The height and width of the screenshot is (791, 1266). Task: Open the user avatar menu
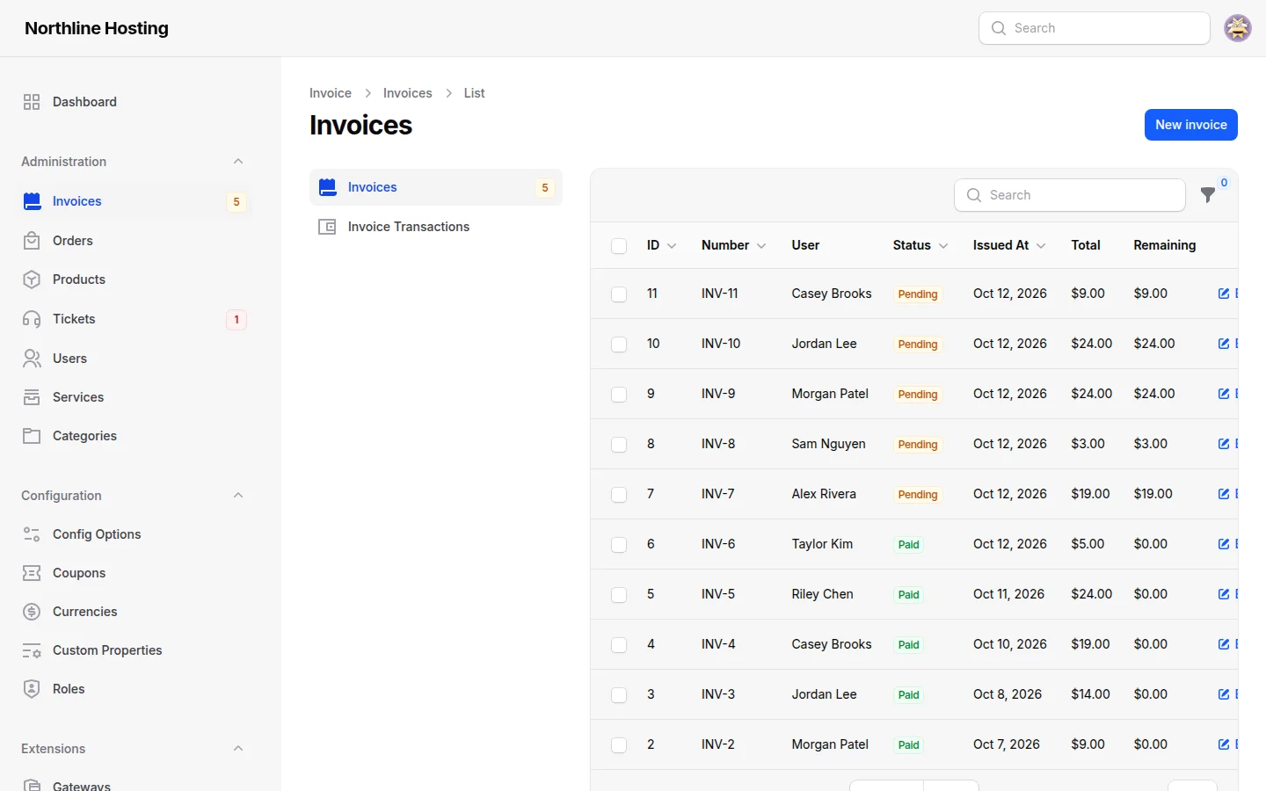tap(1238, 28)
